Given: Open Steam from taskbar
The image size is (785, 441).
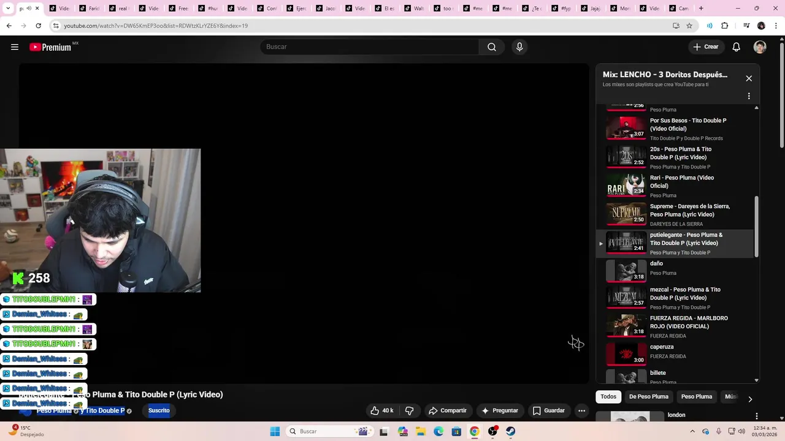Looking at the screenshot, I should point(510,431).
